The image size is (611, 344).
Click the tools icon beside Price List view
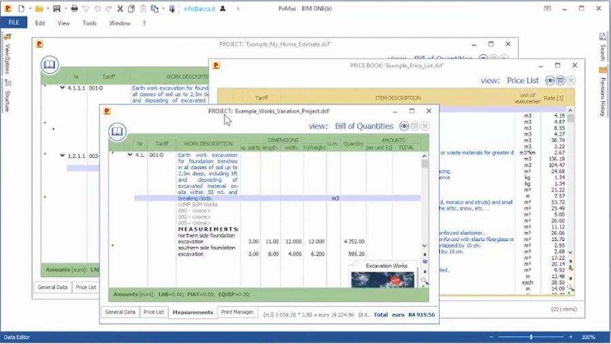click(571, 80)
